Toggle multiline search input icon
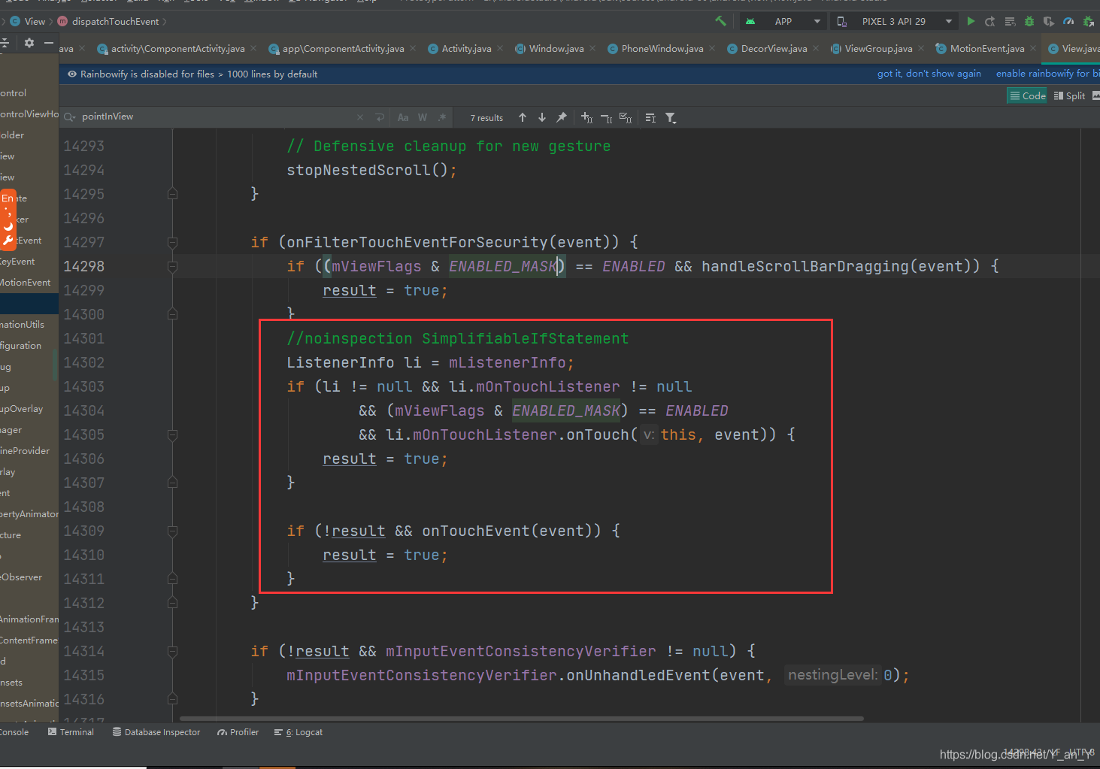The width and height of the screenshot is (1100, 769). coord(650,118)
